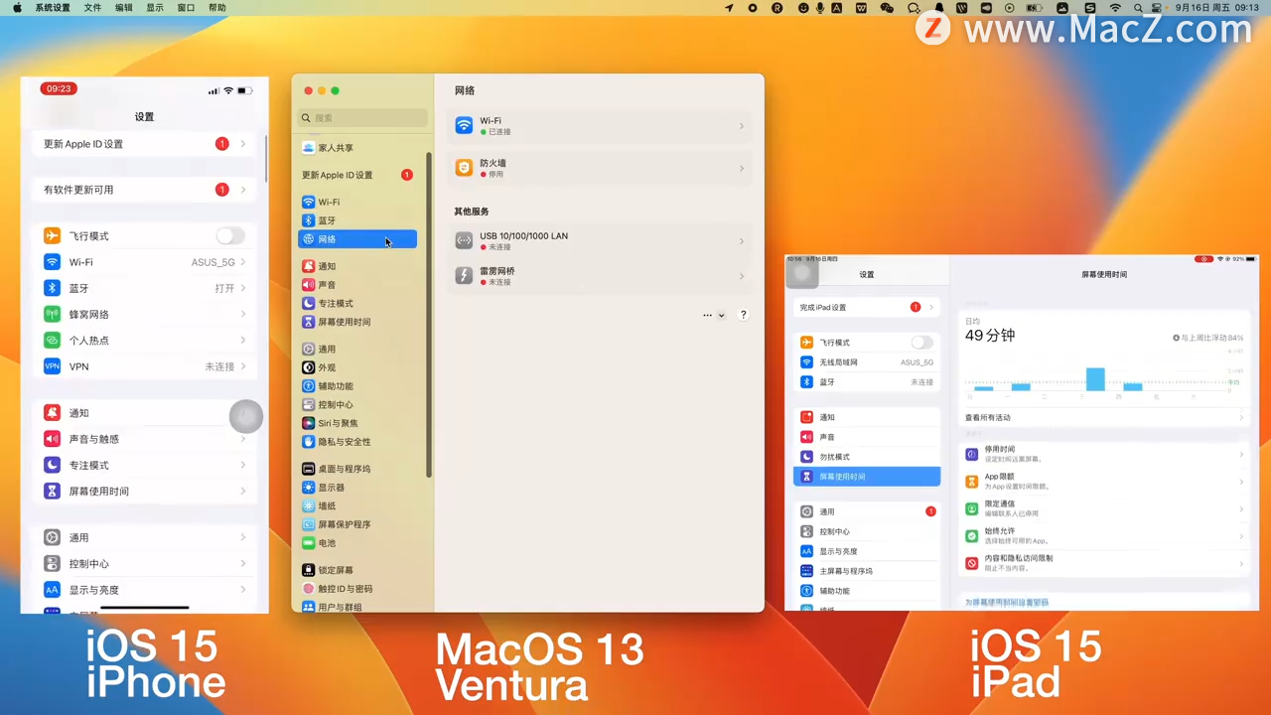
Task: Expand 有软件更新可用 on iPhone
Action: click(144, 190)
